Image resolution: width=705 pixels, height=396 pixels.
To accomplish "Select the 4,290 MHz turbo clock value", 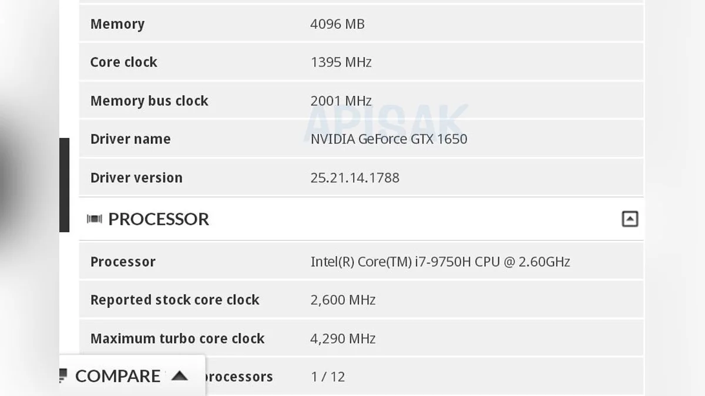I will [x=343, y=339].
